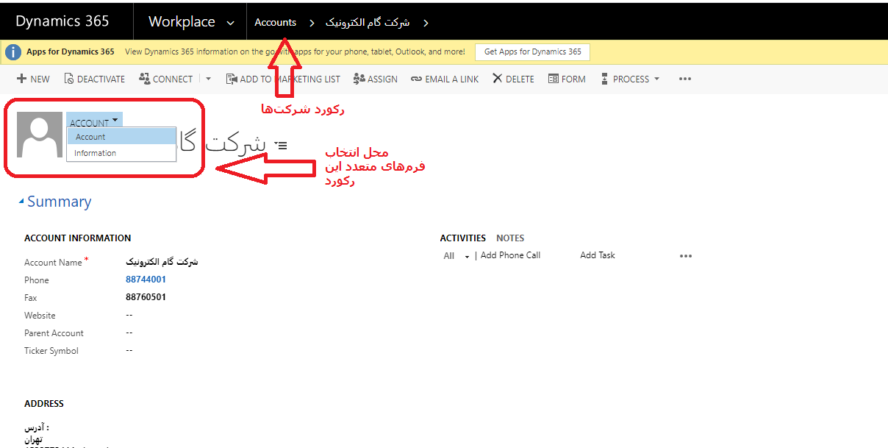The image size is (888, 448).
Task: Open the Workplace area dropdown chevron
Action: pyautogui.click(x=231, y=23)
